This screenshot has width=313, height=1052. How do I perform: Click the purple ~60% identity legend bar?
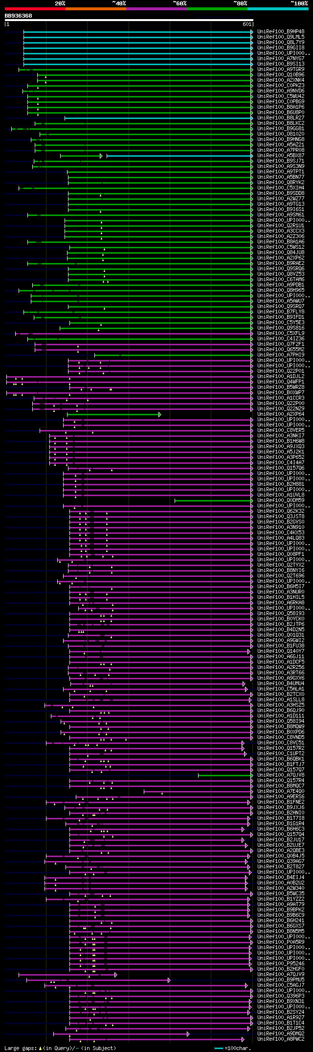tap(156, 9)
